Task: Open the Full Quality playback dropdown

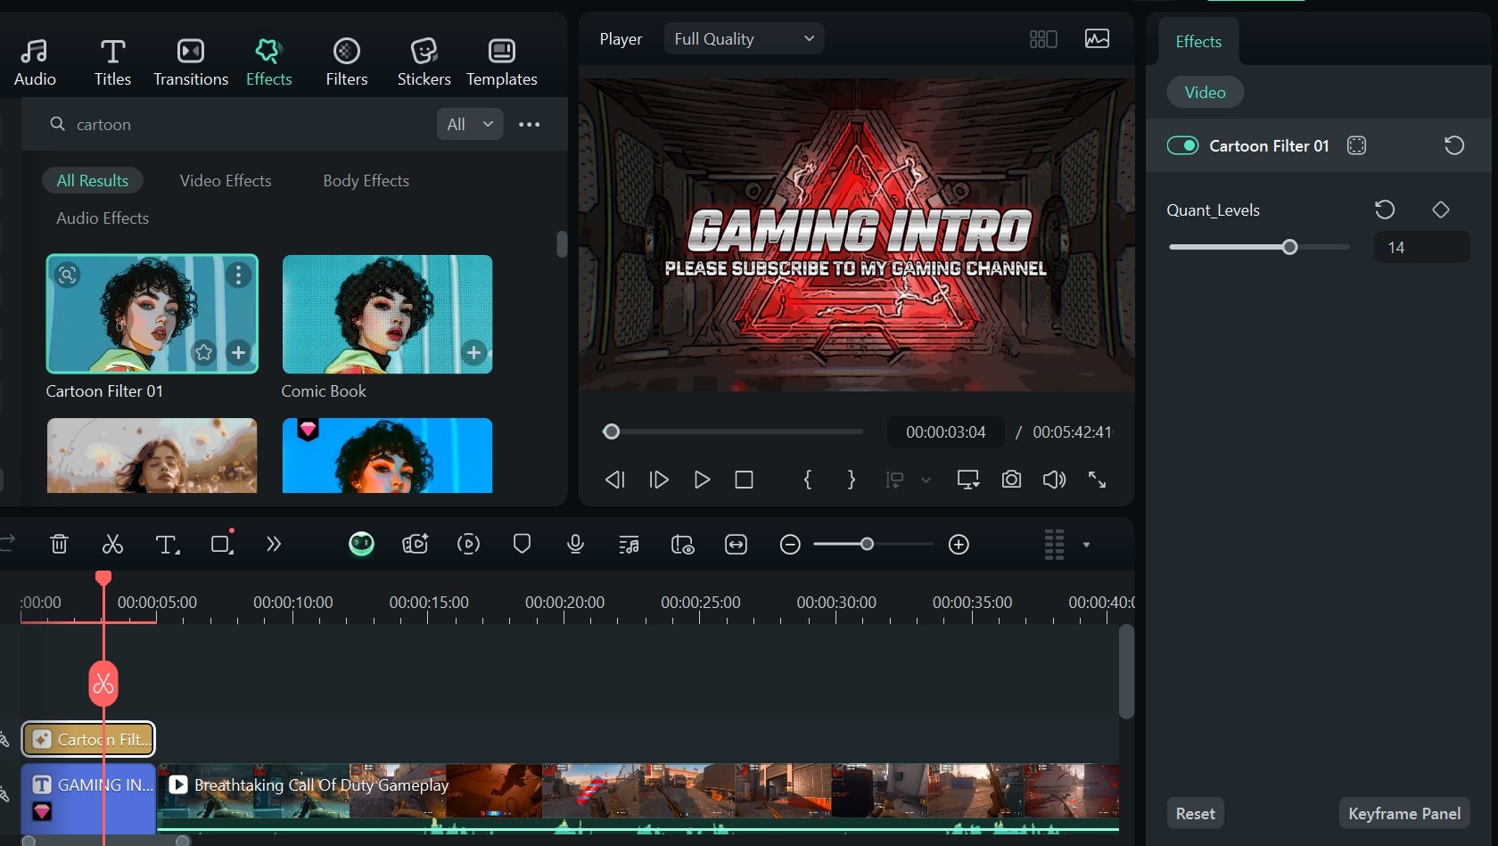Action: [744, 38]
